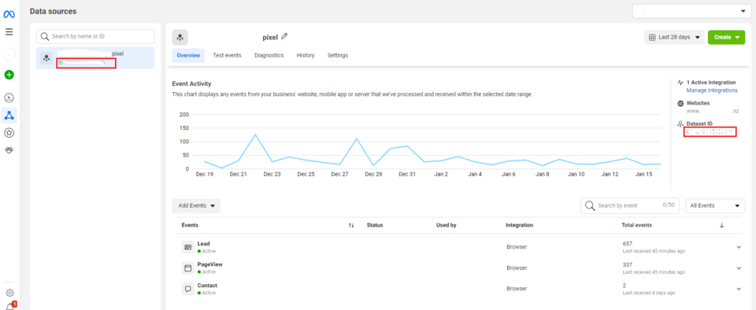Screen dimensions: 756x310
Task: Open the handshake partner integrations icon
Action: coord(9,150)
